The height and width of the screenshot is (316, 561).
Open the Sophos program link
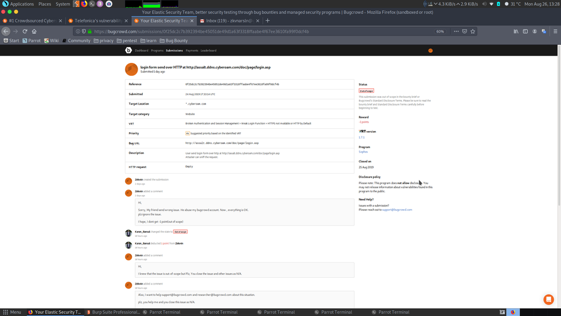coord(363,152)
